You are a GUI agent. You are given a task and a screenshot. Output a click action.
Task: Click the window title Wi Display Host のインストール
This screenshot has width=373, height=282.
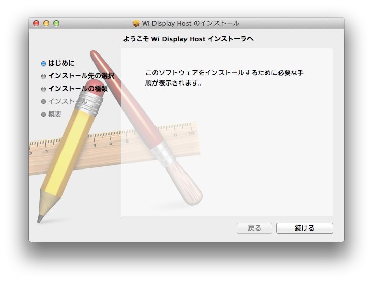191,23
